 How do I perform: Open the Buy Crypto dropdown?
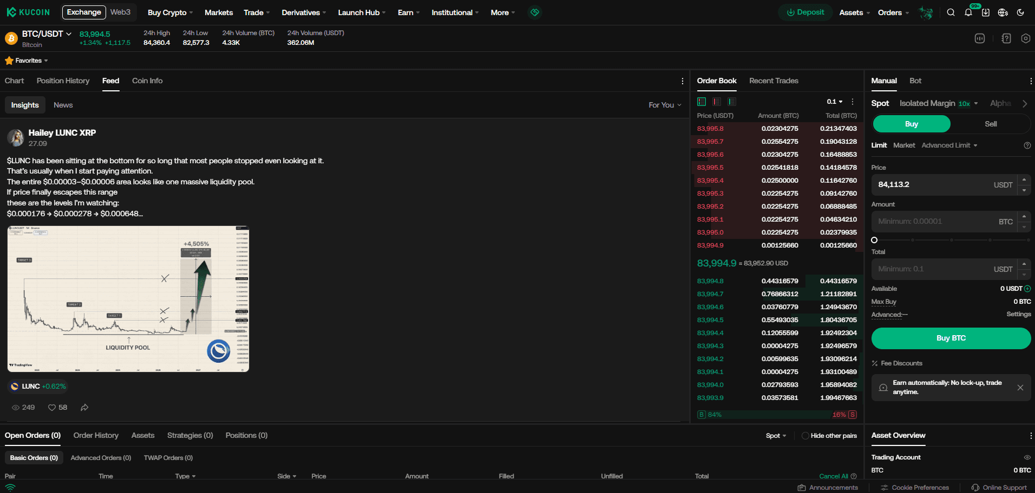click(x=170, y=12)
